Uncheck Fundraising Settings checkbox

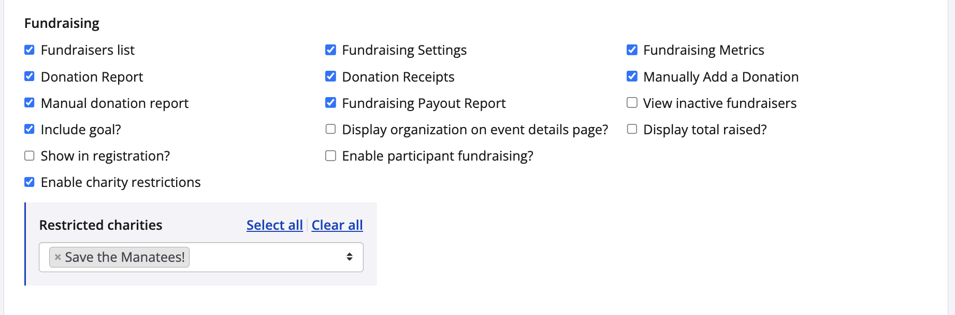pos(330,50)
